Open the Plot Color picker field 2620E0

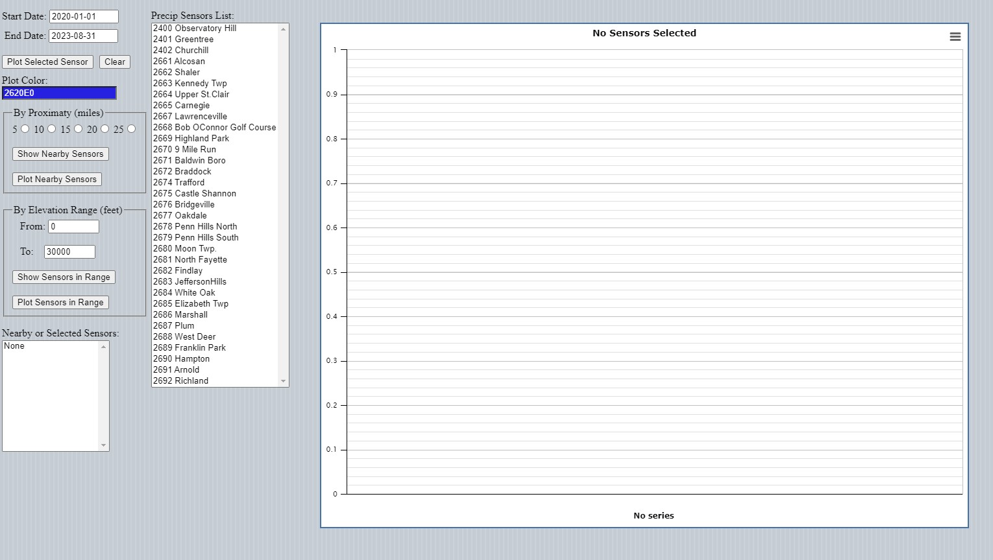(x=59, y=93)
